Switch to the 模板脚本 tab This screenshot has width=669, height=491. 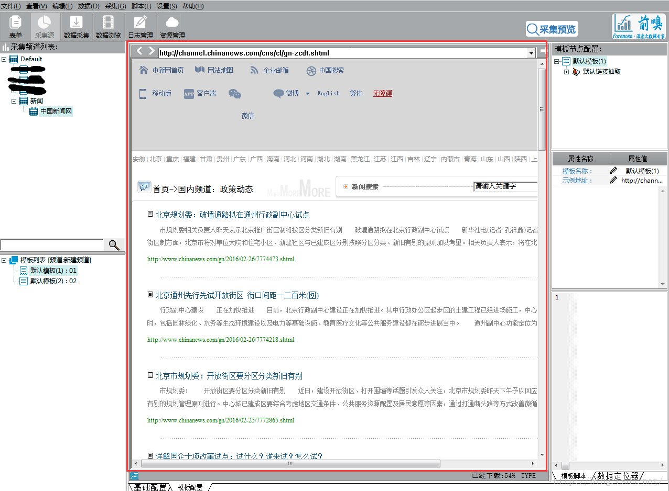pyautogui.click(x=574, y=476)
